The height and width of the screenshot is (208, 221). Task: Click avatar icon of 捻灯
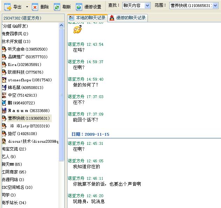coord(4,134)
